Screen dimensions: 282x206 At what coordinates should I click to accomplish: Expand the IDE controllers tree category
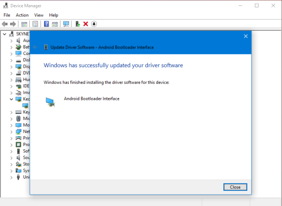[11, 86]
